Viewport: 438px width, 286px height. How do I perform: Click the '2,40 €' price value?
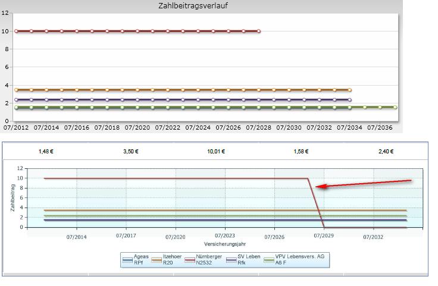click(x=386, y=152)
